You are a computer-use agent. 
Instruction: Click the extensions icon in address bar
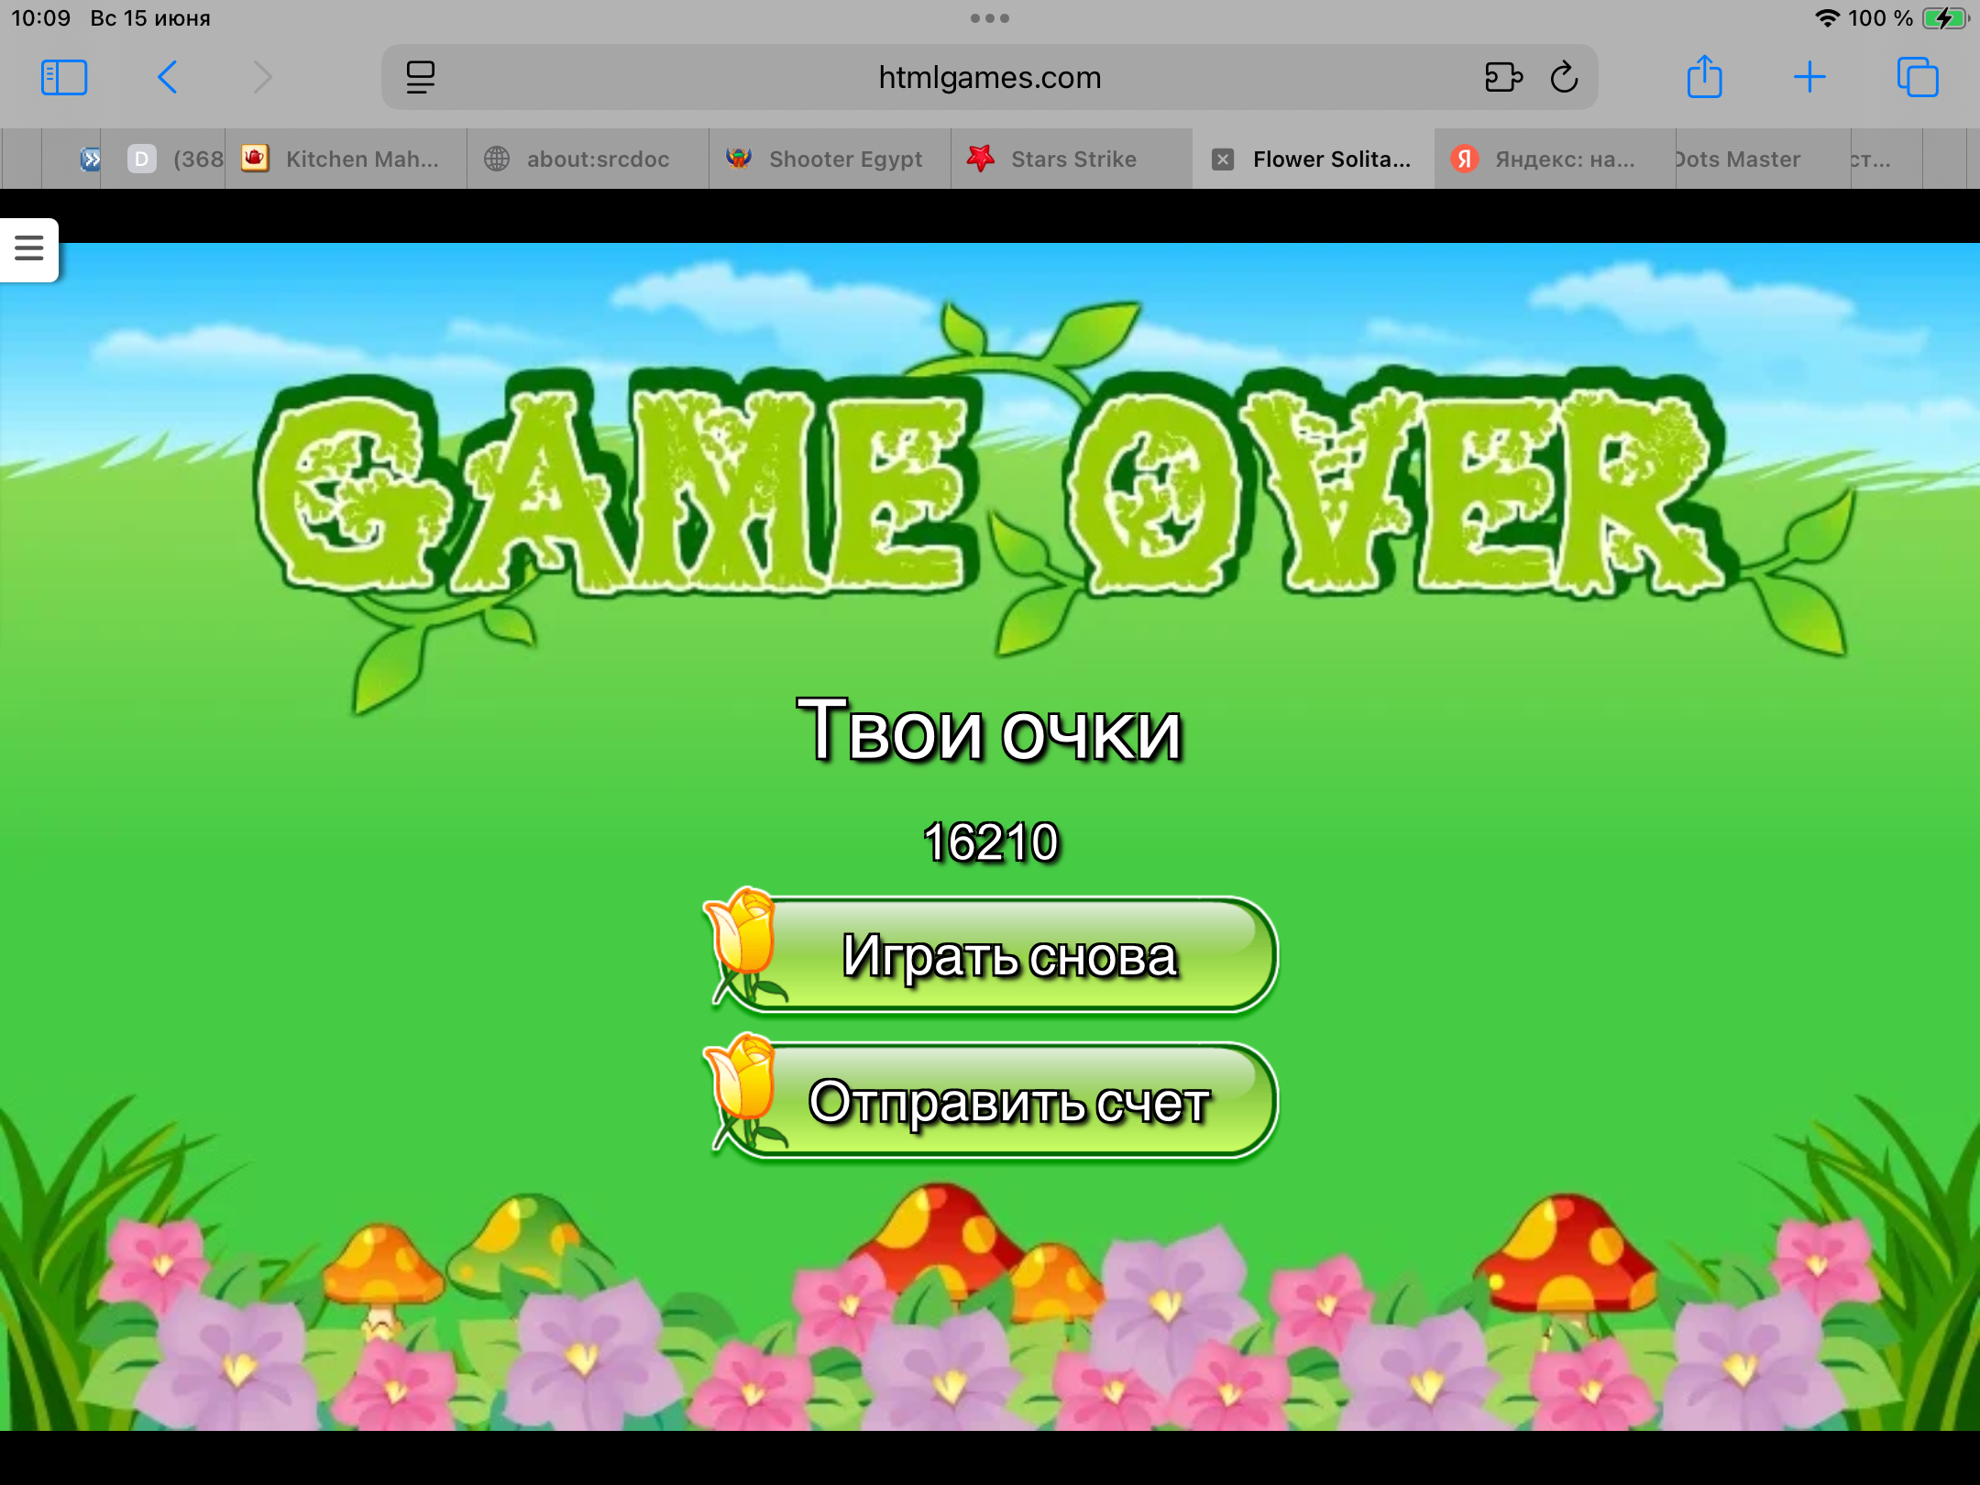tap(1503, 78)
